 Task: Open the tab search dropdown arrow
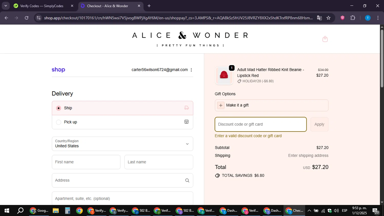pyautogui.click(x=6, y=6)
